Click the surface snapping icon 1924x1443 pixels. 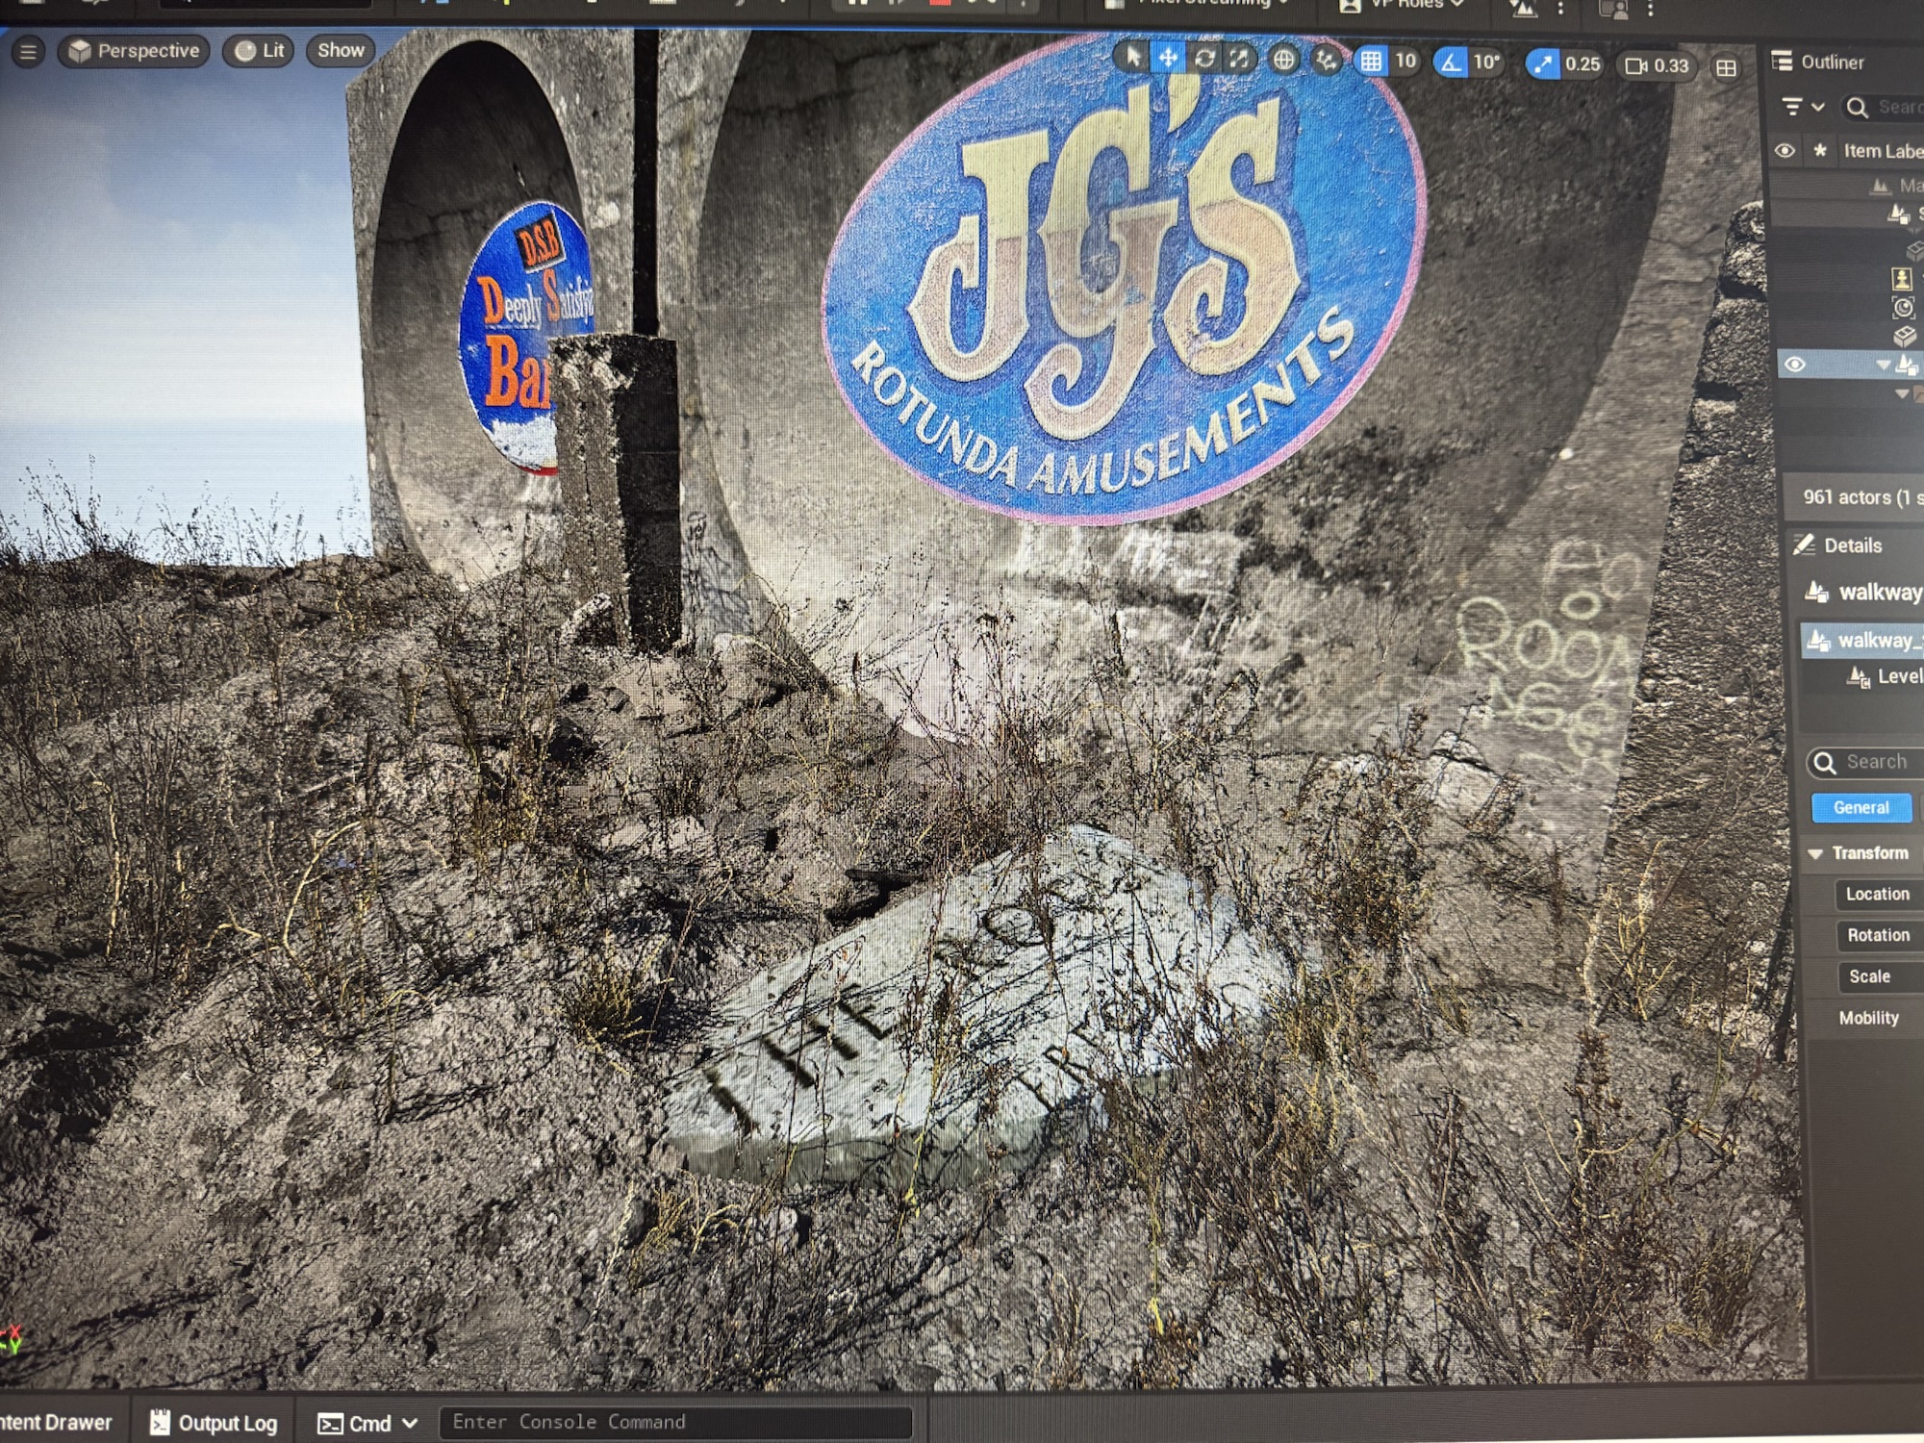1327,61
